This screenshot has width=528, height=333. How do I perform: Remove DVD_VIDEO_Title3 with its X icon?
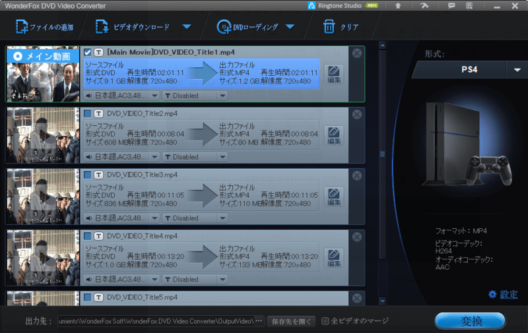click(357, 175)
